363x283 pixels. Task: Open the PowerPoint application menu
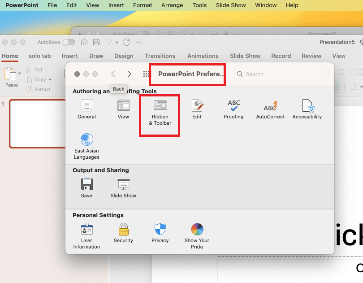22,5
